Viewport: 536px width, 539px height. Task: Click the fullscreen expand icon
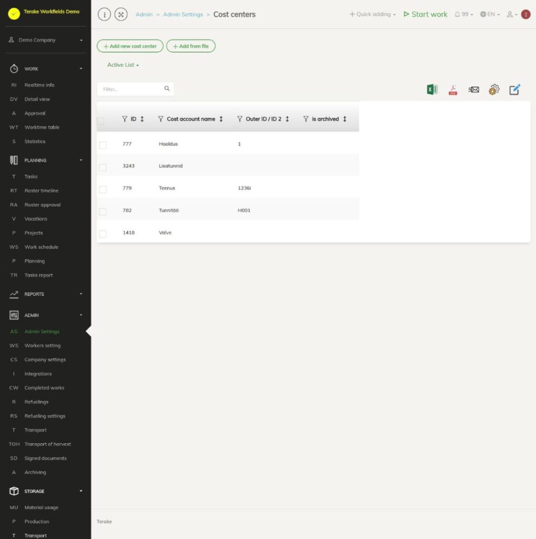(121, 14)
